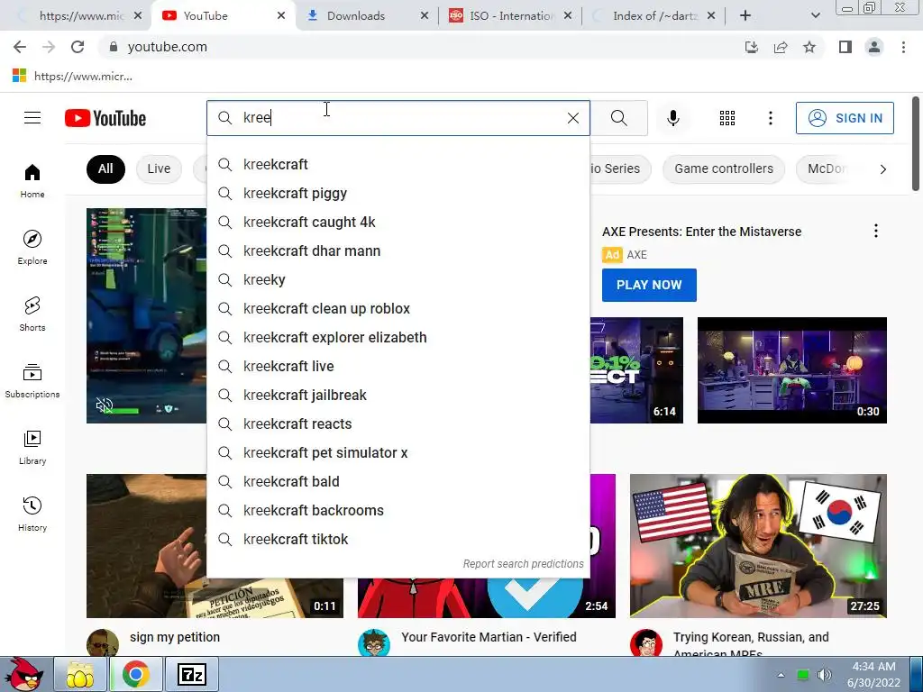The image size is (923, 692).
Task: Reload the page with refresh icon
Action: (78, 47)
